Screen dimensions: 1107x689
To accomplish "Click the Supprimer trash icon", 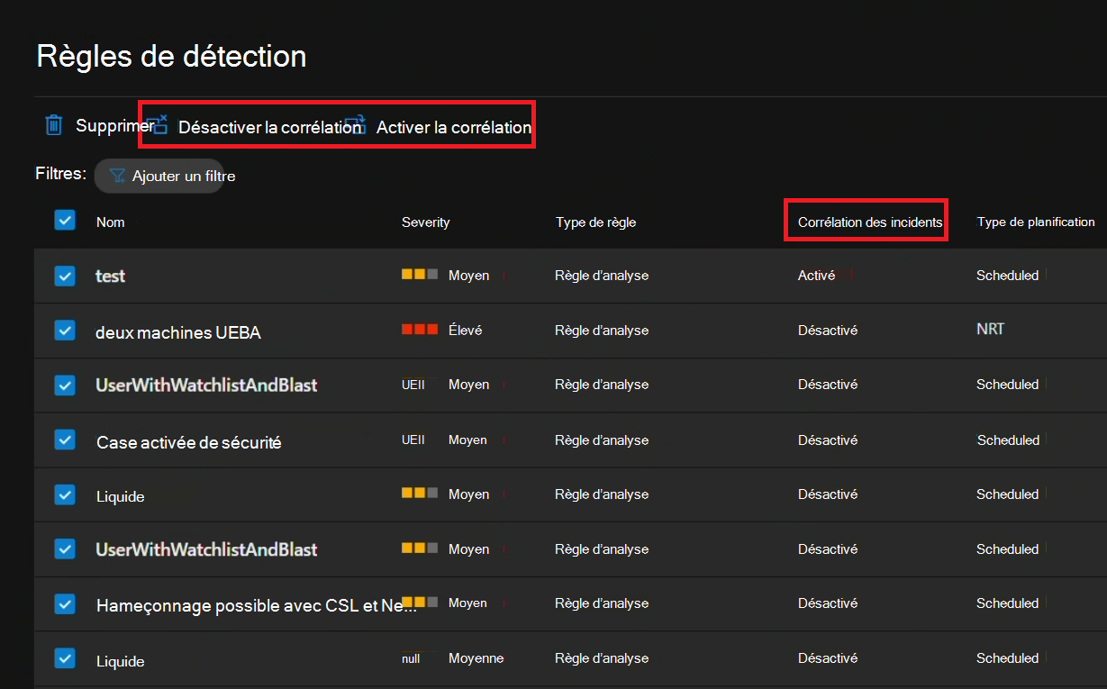I will pyautogui.click(x=54, y=126).
